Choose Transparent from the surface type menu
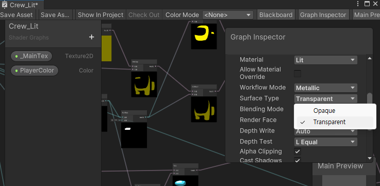 [x=335, y=122]
